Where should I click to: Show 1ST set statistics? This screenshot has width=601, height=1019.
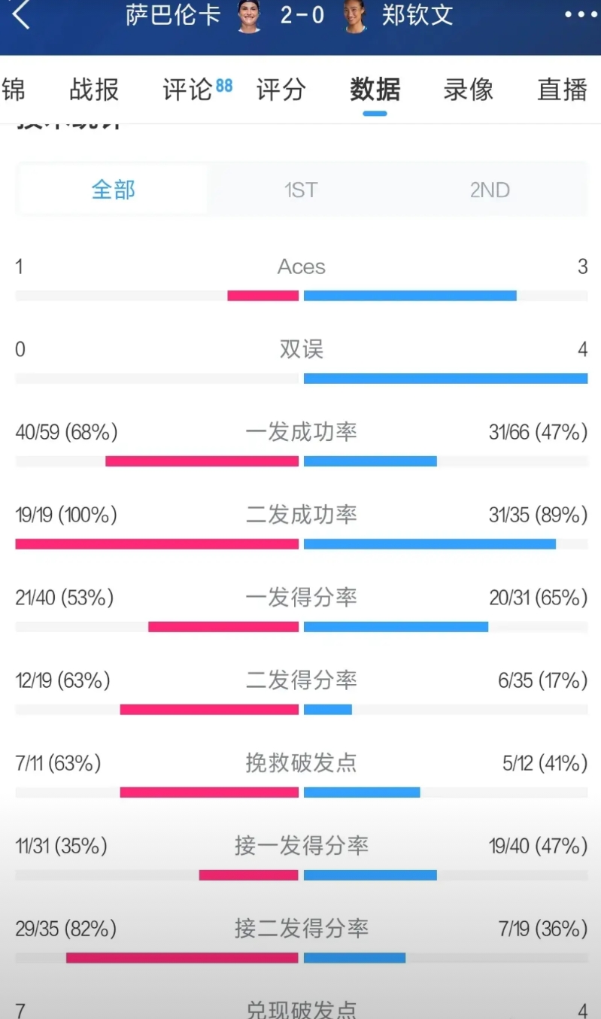coord(301,190)
